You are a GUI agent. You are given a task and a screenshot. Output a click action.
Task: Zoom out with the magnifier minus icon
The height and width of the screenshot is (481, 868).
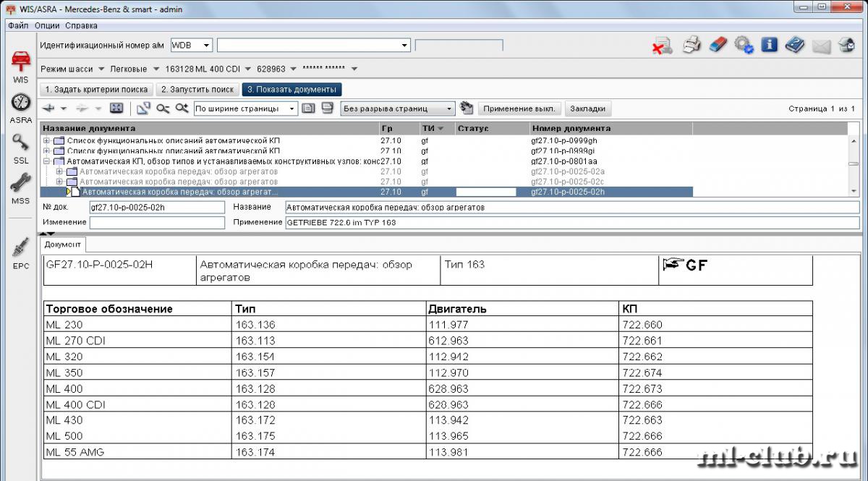[x=163, y=108]
